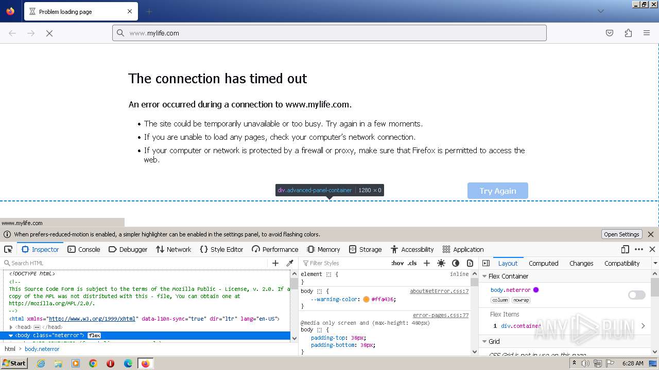Close the Problem loading page tab

pos(130,11)
